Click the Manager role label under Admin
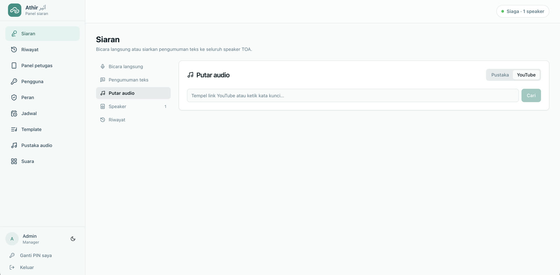The image size is (560, 275). 31,242
